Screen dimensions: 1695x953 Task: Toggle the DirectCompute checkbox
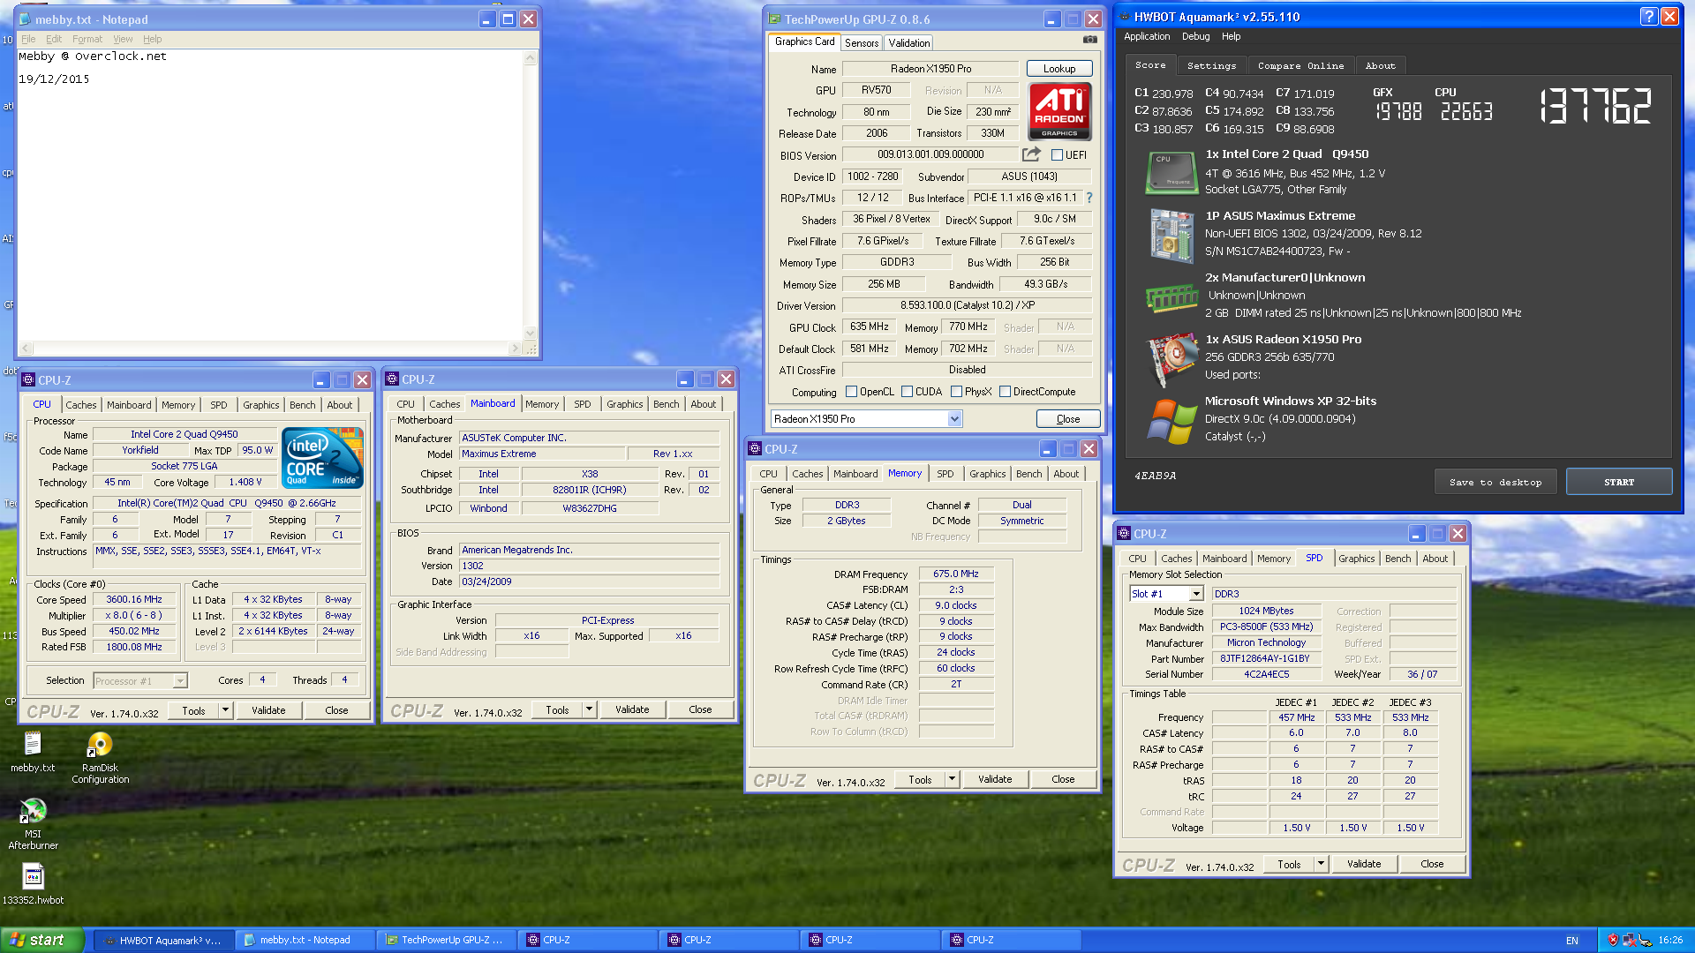[x=1005, y=392]
